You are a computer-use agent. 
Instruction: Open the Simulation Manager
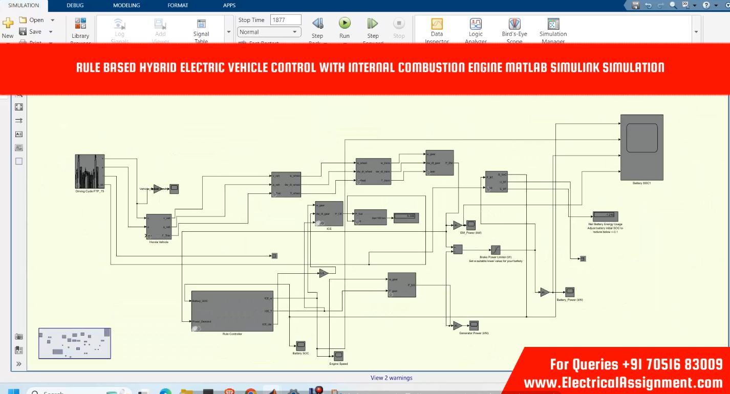[553, 25]
